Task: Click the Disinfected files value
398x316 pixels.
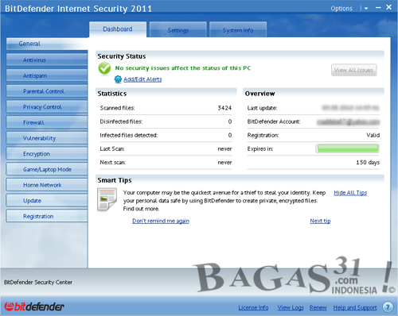Action: click(230, 121)
